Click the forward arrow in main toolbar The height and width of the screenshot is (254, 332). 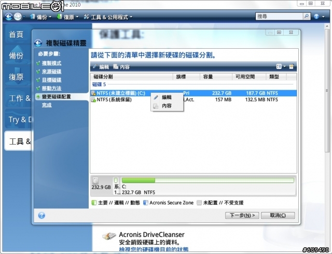(18, 17)
